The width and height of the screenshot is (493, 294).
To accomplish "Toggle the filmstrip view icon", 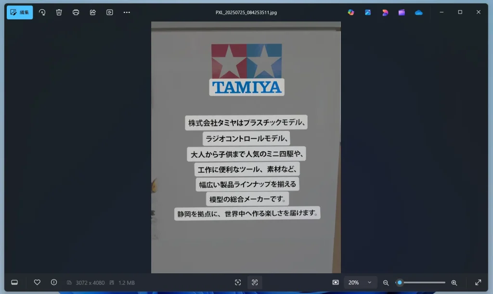I will pyautogui.click(x=14, y=282).
